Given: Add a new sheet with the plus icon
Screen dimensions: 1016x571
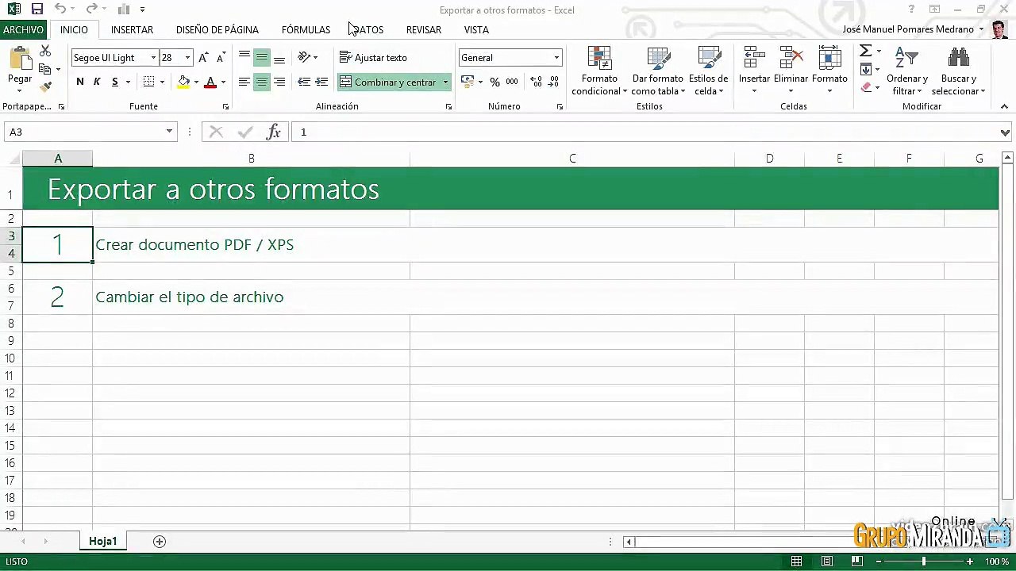Looking at the screenshot, I should pos(160,542).
